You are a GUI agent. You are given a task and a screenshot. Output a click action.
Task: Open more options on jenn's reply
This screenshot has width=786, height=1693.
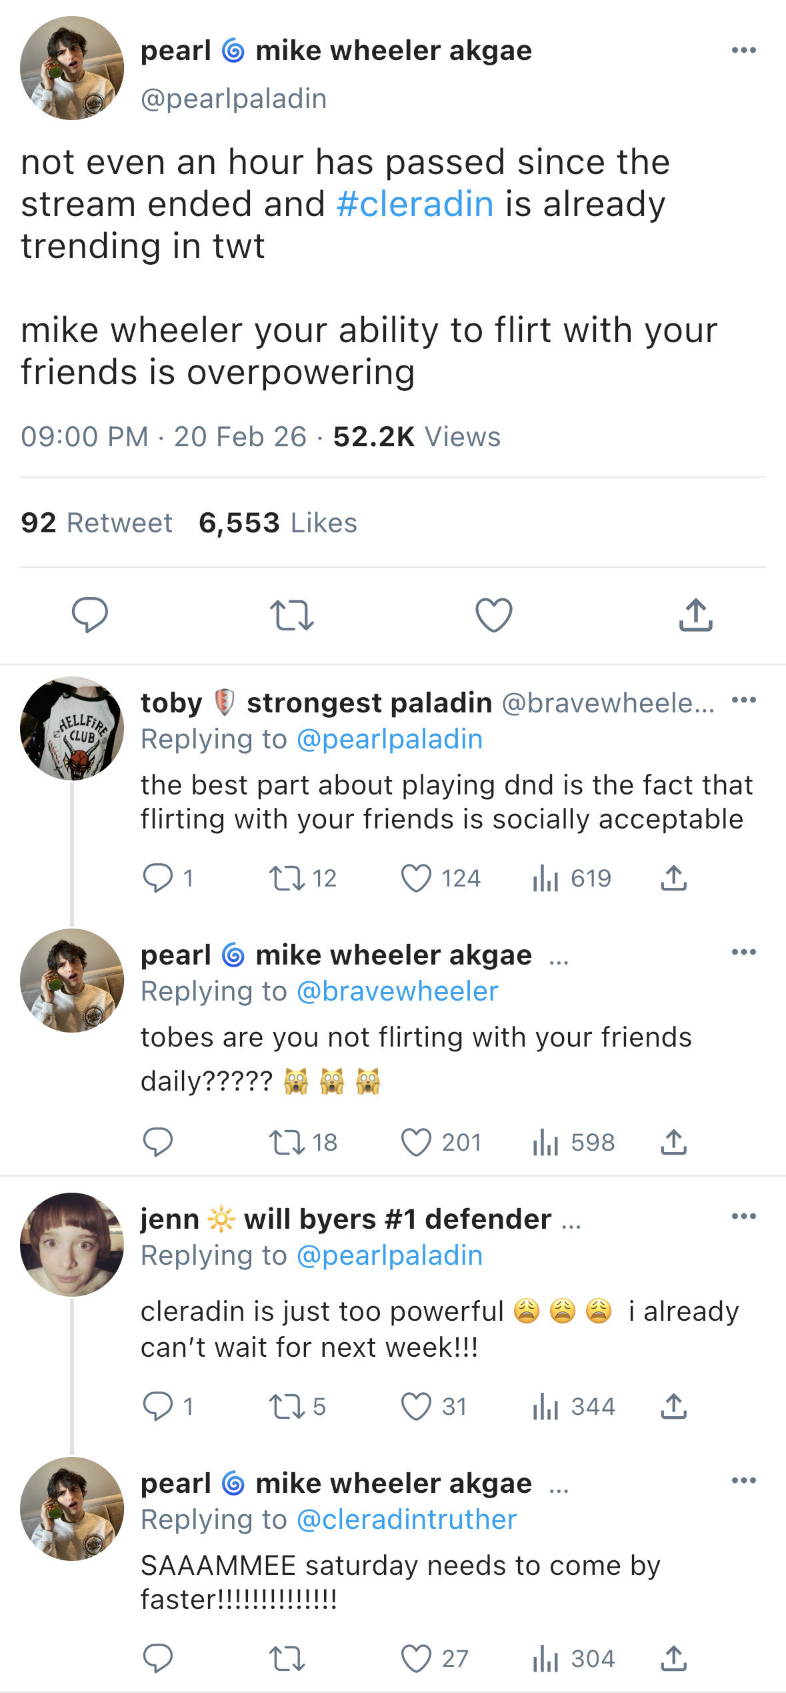click(x=743, y=1216)
